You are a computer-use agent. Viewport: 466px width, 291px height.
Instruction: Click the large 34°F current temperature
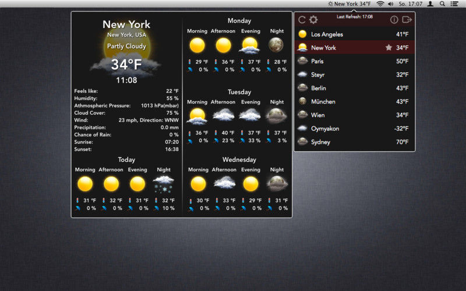(x=126, y=65)
